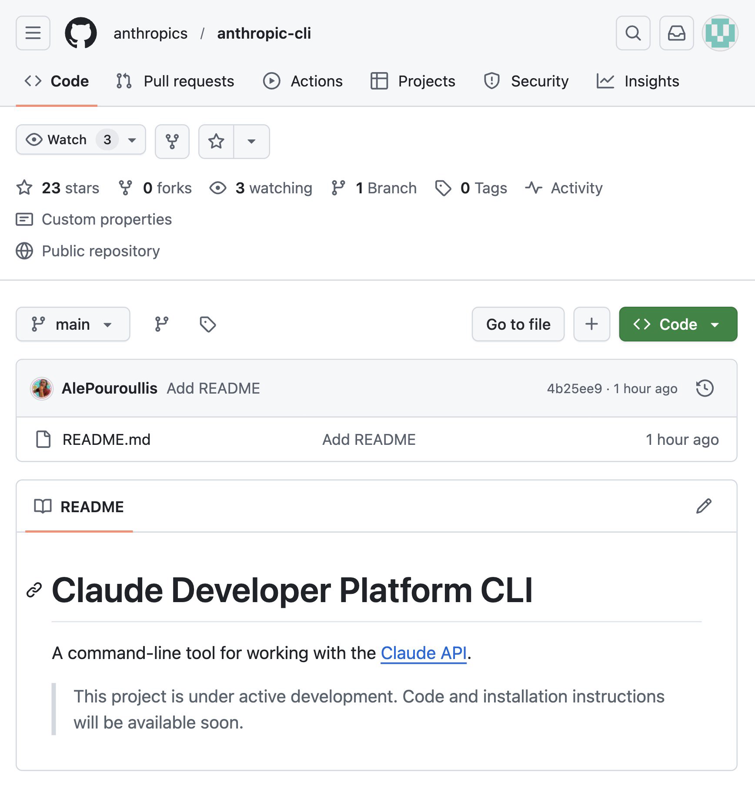Viewport: 755px width, 795px height.
Task: Open the add file plus button
Action: [x=591, y=324]
